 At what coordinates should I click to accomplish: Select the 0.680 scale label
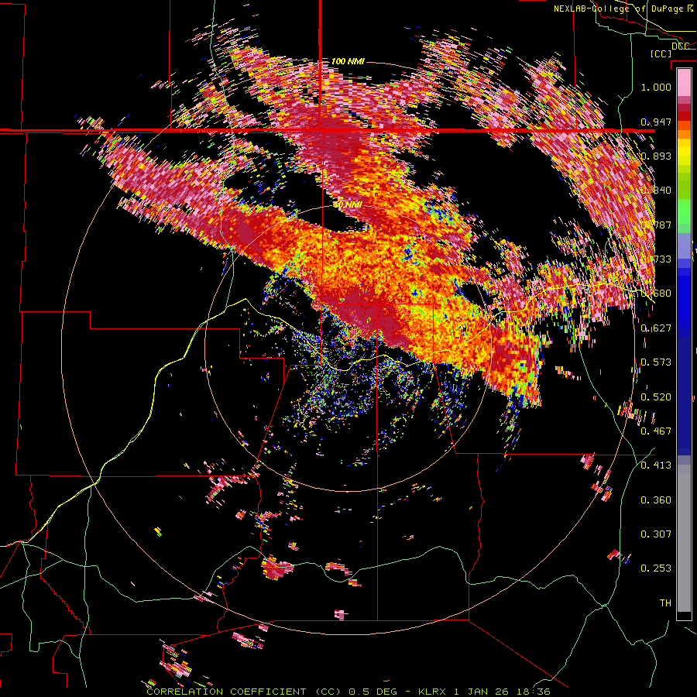point(656,294)
